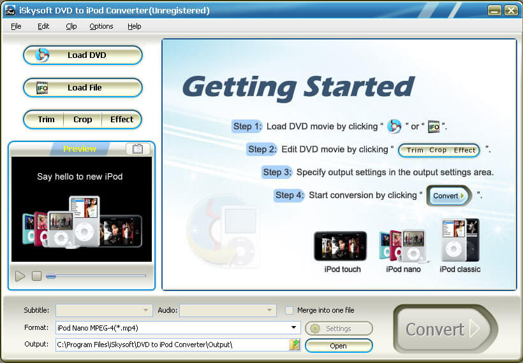The width and height of the screenshot is (523, 363).
Task: Open the Audio dropdown
Action: [270, 311]
